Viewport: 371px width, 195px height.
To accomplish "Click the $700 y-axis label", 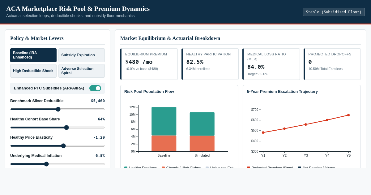I will click(255, 110).
